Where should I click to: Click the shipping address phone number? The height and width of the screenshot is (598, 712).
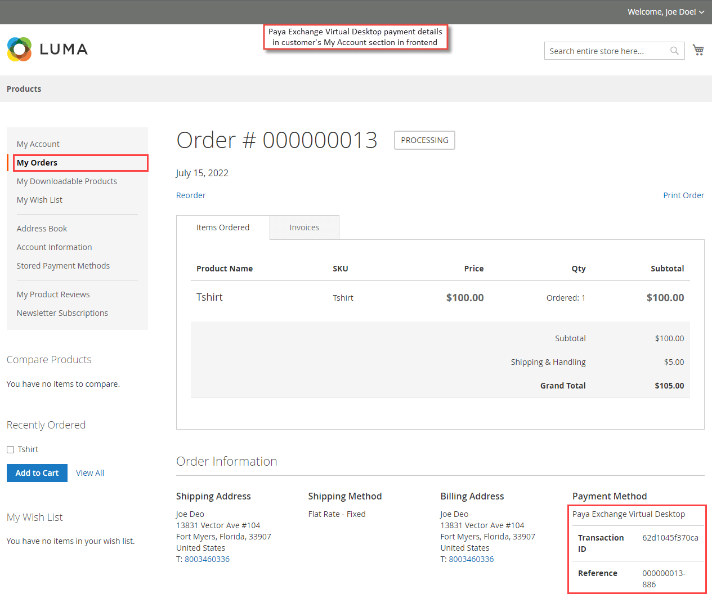coord(207,559)
